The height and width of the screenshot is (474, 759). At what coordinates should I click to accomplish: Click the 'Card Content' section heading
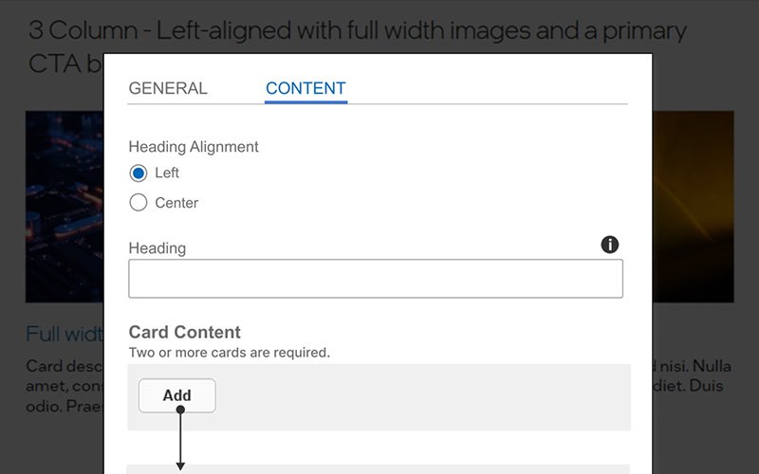pos(185,332)
